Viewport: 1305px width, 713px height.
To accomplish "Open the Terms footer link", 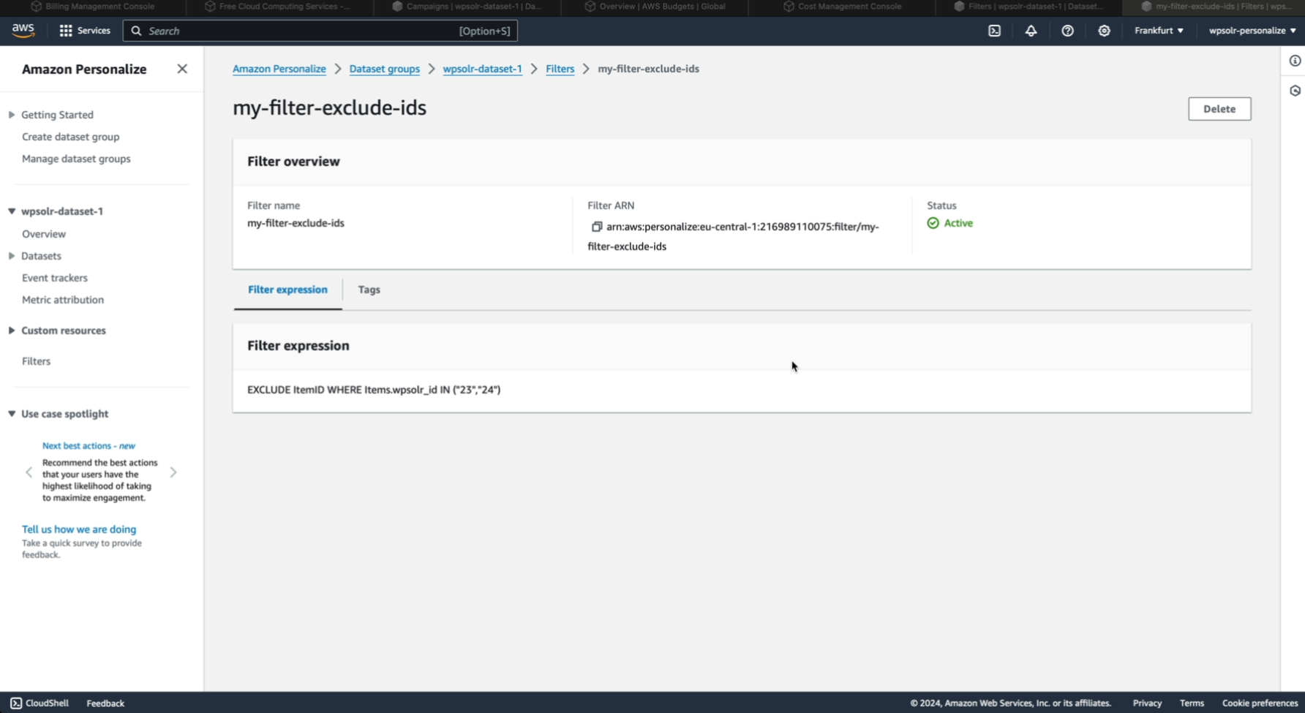I will tap(1192, 703).
